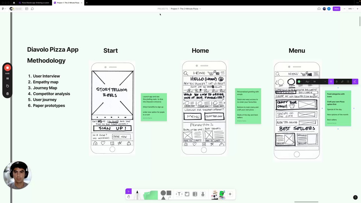Click the vertical scrollbar
This screenshot has height=203, width=361.
pos(360,21)
